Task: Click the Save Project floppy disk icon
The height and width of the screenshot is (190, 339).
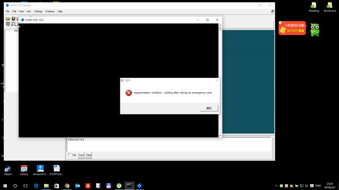Action: pyautogui.click(x=14, y=19)
